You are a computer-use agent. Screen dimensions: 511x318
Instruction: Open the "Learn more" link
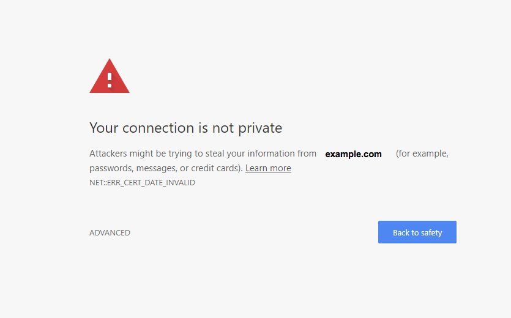268,168
